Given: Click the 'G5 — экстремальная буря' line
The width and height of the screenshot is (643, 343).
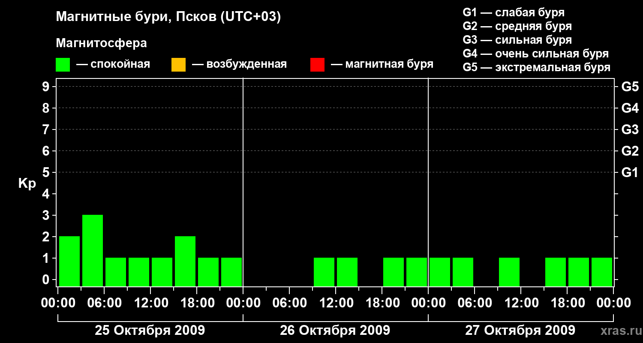Looking at the screenshot, I should coord(536,67).
